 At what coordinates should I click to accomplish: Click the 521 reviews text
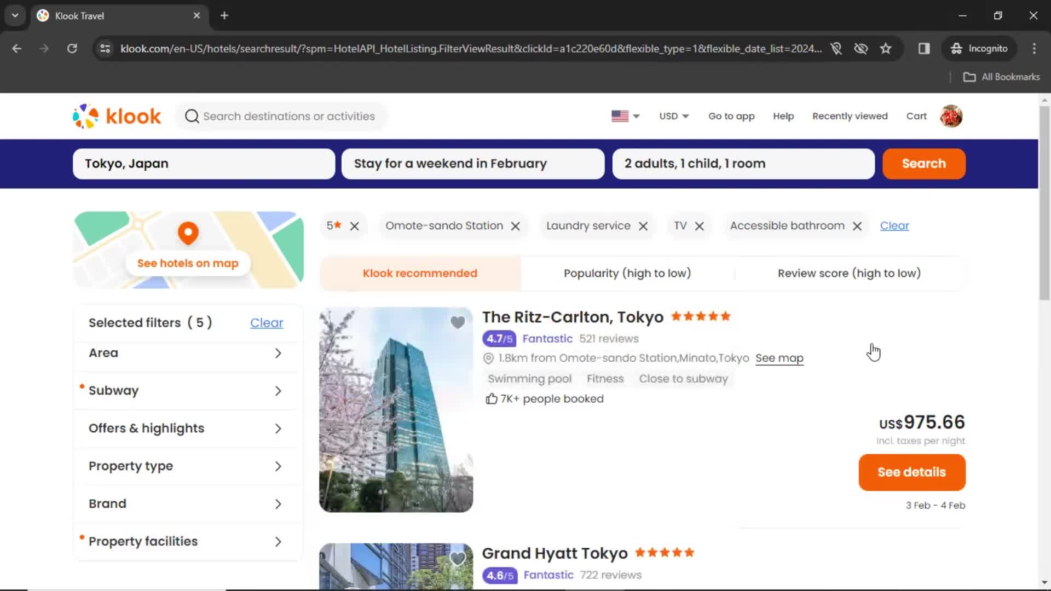[609, 339]
